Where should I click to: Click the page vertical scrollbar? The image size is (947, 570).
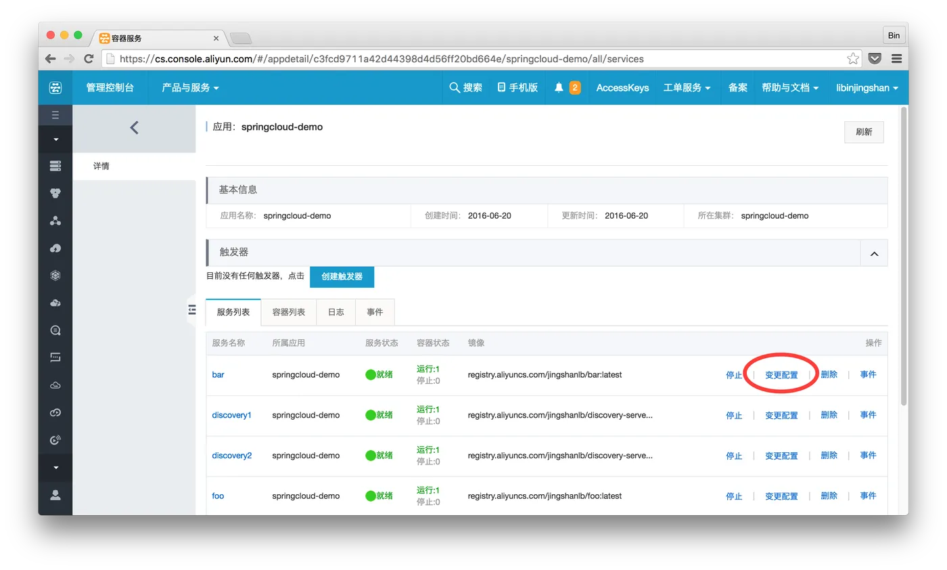coord(904,256)
